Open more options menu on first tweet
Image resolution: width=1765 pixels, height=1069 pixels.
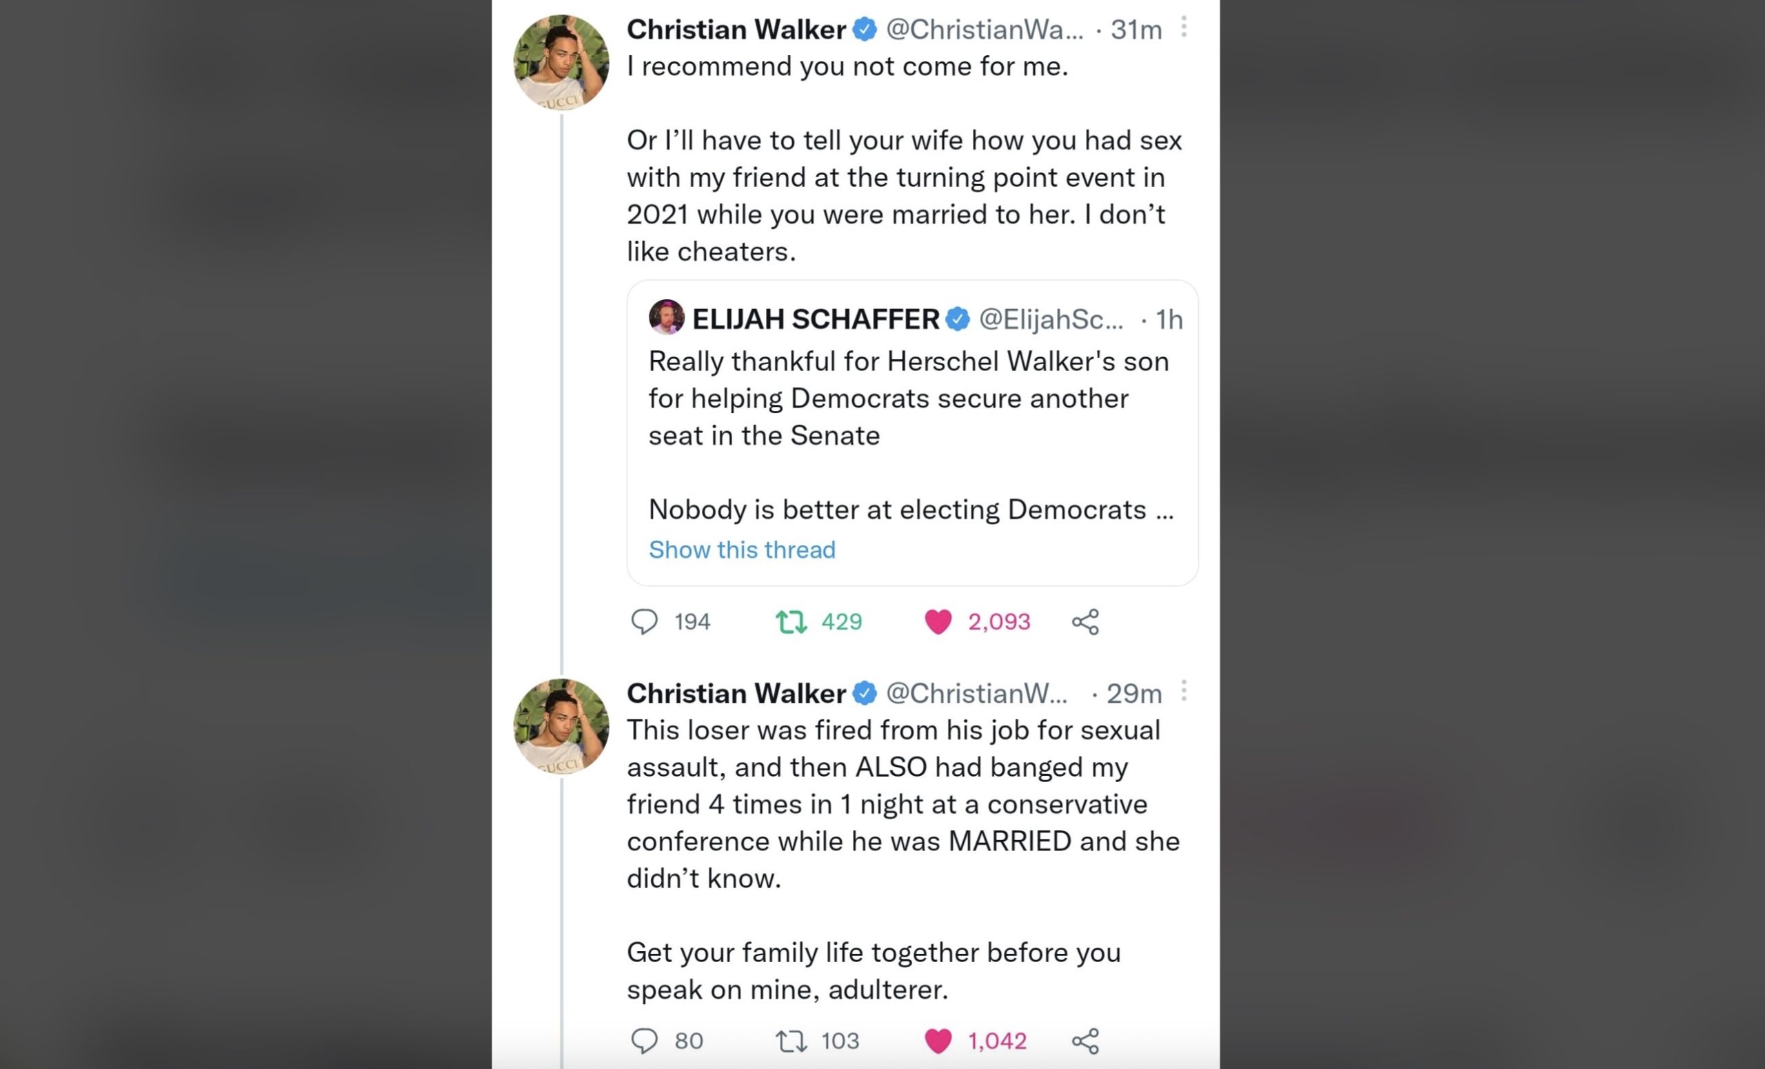(1184, 27)
